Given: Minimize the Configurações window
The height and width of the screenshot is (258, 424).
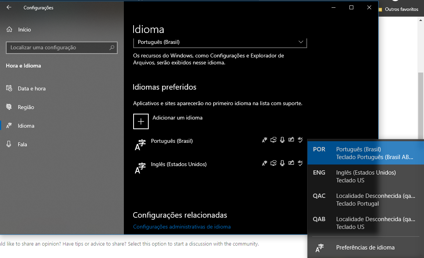Looking at the screenshot, I should (334, 7).
